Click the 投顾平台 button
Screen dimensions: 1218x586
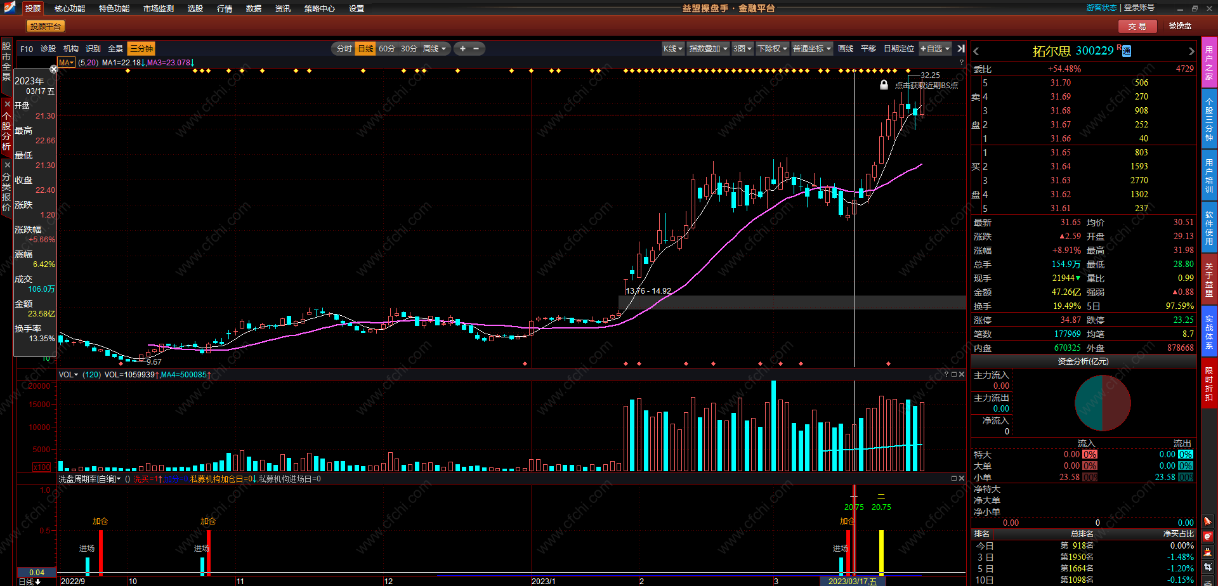click(x=46, y=26)
